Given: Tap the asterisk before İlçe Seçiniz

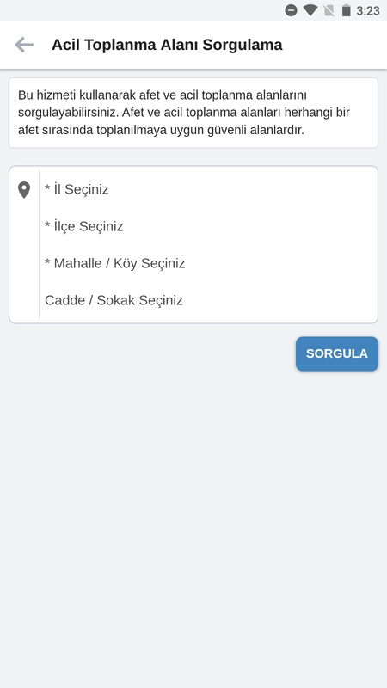Looking at the screenshot, I should (47, 224).
